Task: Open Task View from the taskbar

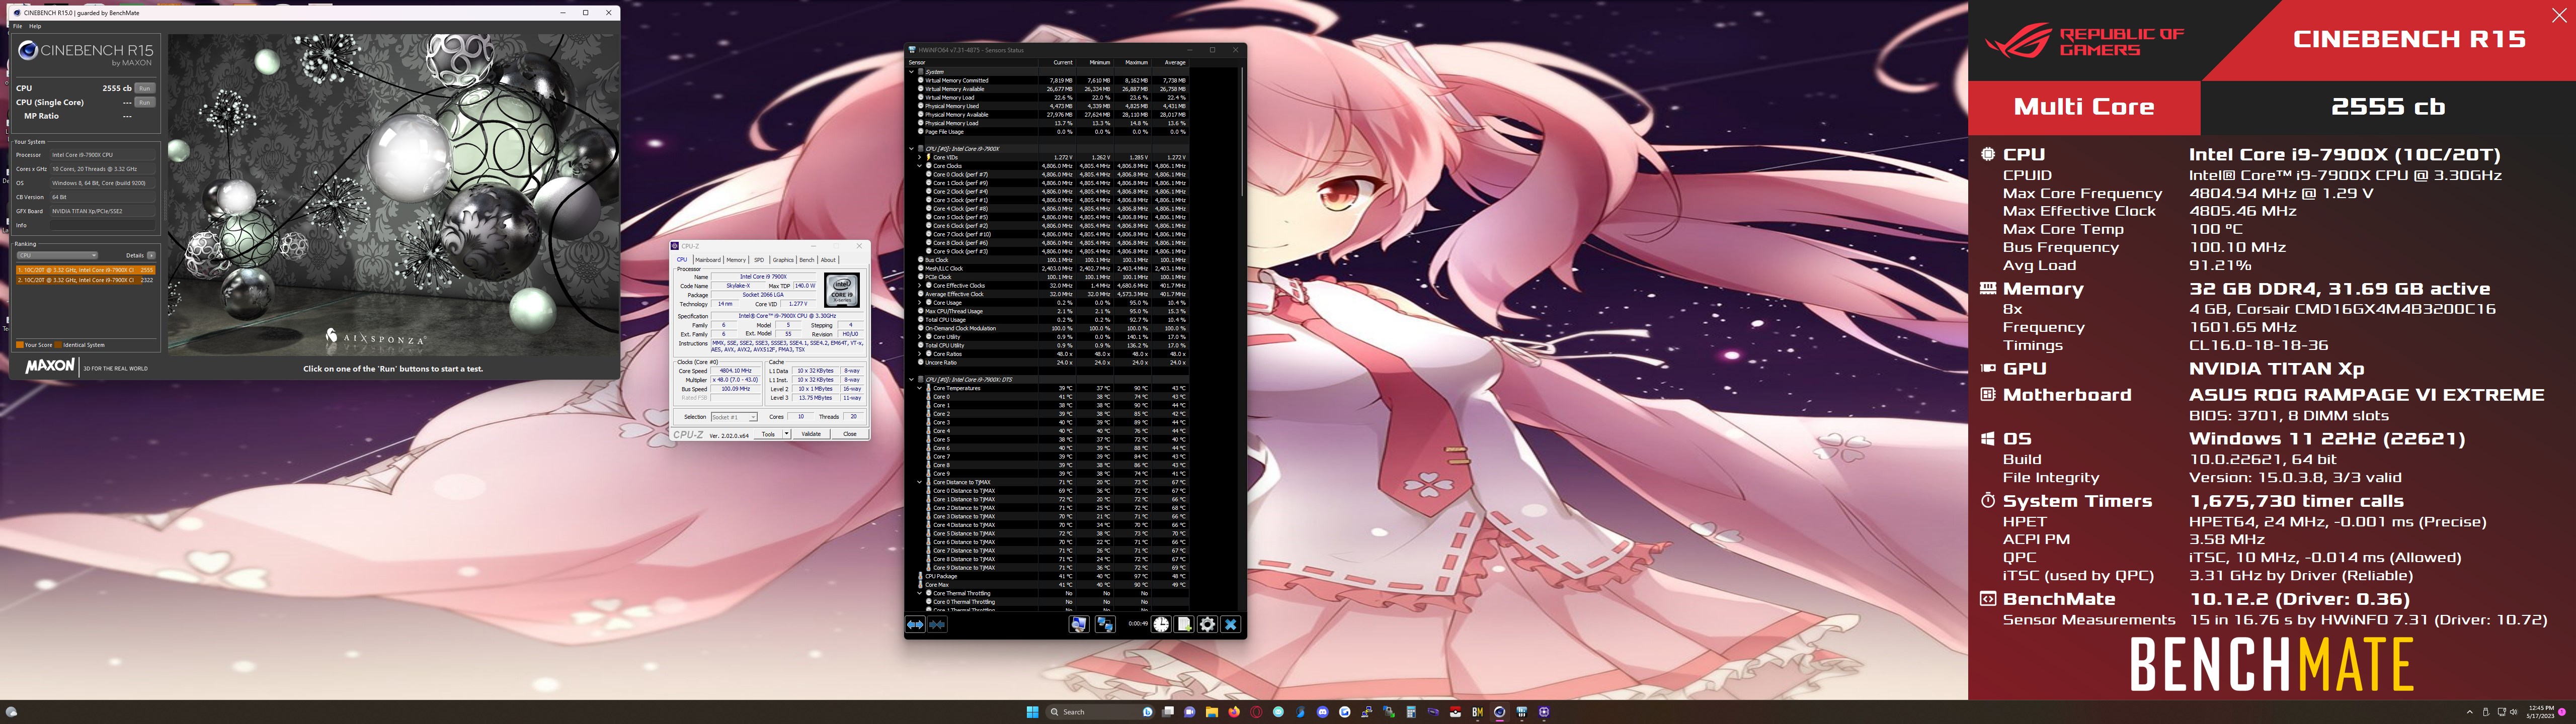Action: pyautogui.click(x=1168, y=712)
